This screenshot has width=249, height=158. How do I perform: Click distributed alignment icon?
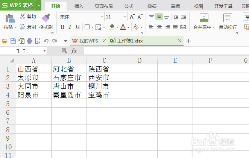(x=183, y=27)
